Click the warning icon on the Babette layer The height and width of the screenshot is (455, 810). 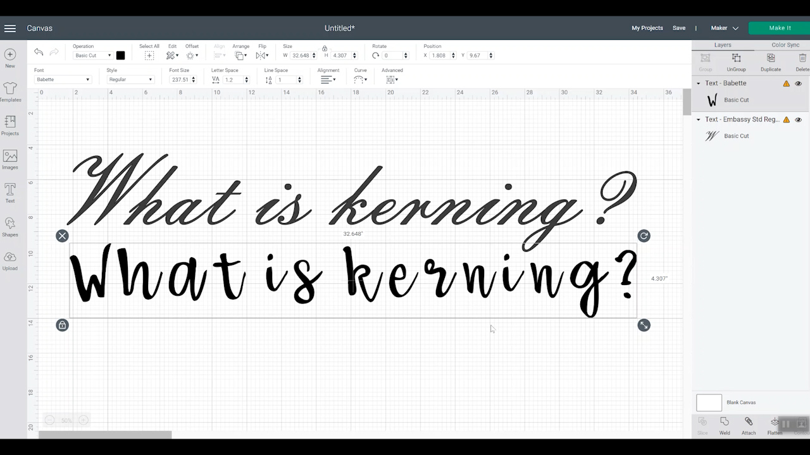coord(787,83)
